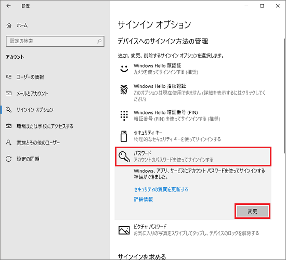Click the 変更 button

click(x=252, y=211)
